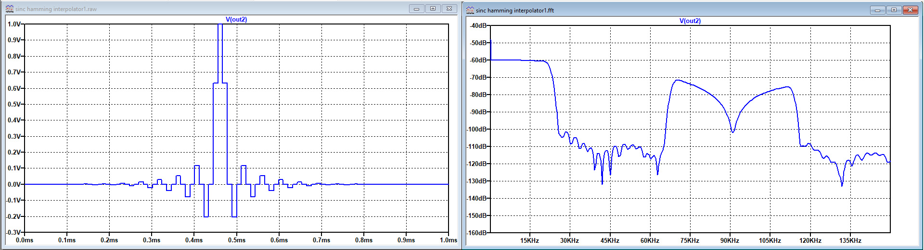The width and height of the screenshot is (924, 250).
Task: Click the -0.3V label on the vertical axis
Action: (x=13, y=232)
